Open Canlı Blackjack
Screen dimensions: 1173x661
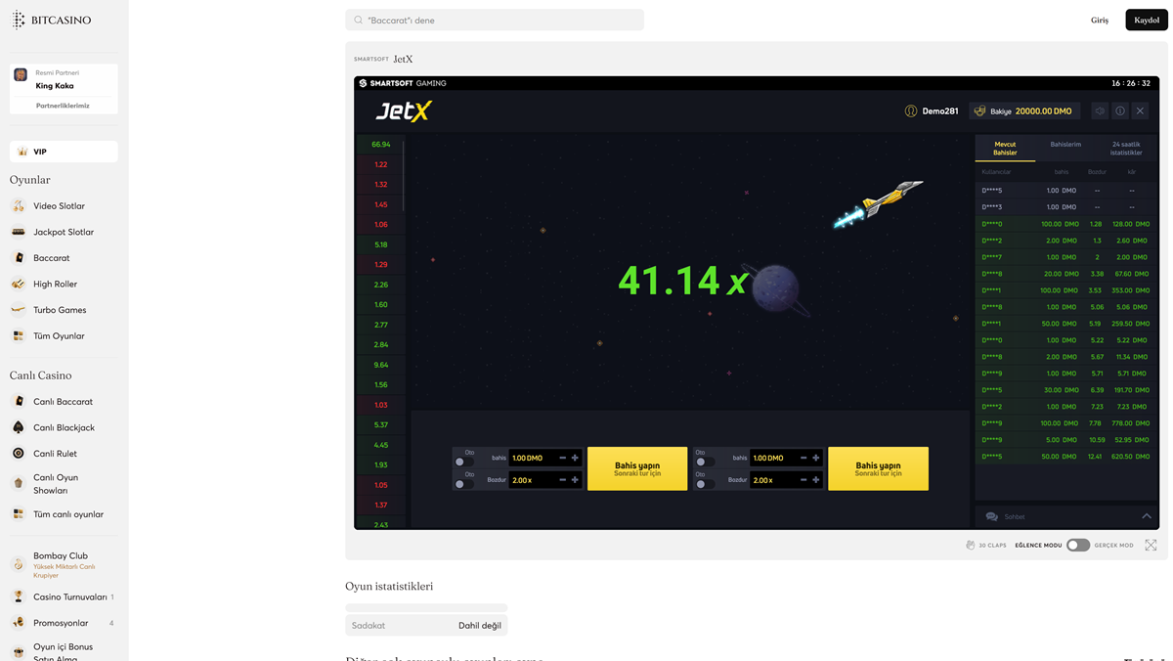[x=64, y=427]
